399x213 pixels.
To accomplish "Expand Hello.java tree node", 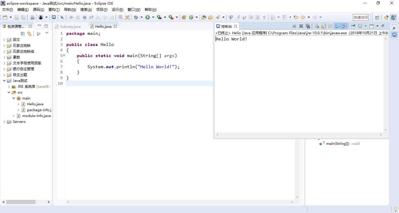I will [18, 104].
